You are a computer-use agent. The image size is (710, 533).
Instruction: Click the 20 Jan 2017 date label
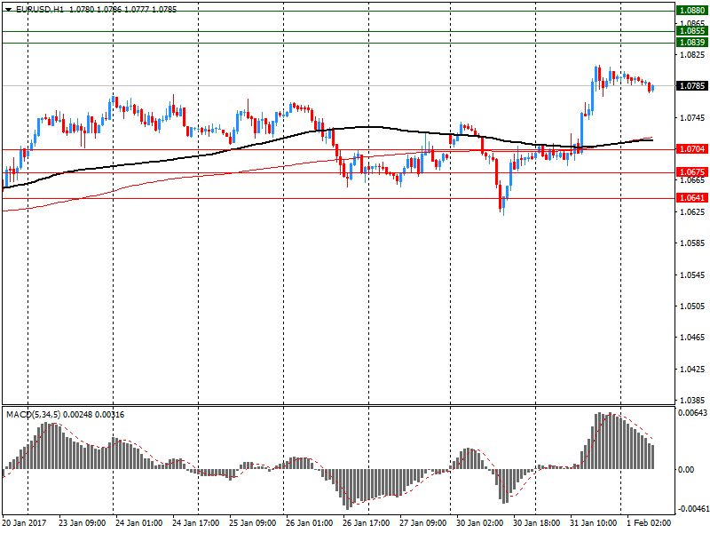coord(25,523)
